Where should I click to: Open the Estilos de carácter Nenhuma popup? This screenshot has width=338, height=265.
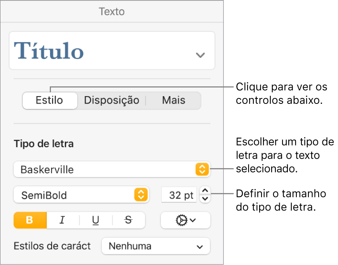(155, 246)
